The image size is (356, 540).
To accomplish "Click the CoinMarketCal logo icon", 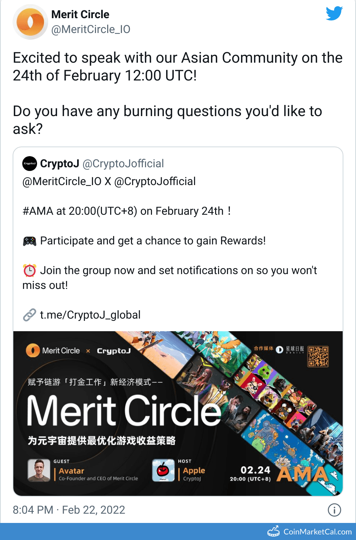I will click(x=274, y=531).
